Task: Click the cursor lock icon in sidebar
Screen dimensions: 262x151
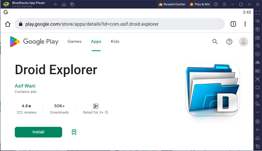Action: coord(258,29)
